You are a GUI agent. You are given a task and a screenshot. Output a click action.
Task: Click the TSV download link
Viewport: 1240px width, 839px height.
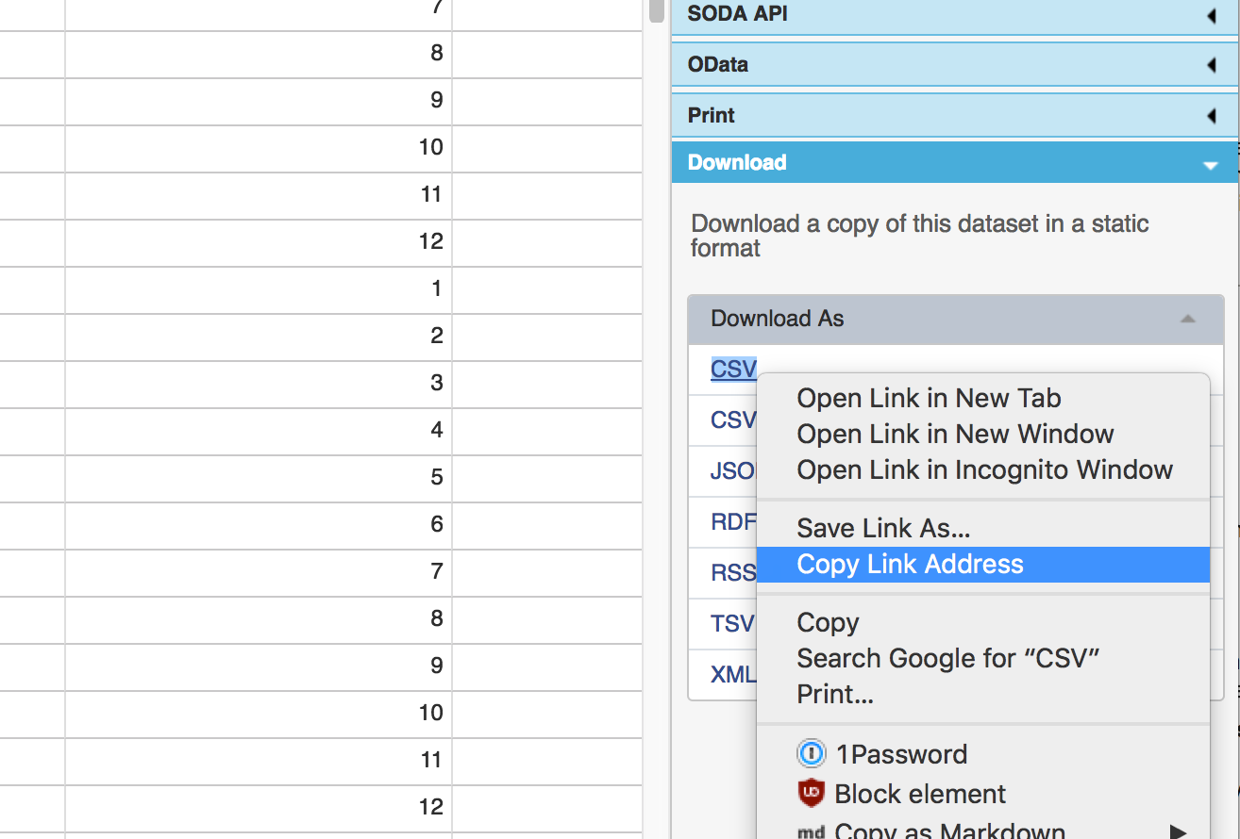click(732, 624)
